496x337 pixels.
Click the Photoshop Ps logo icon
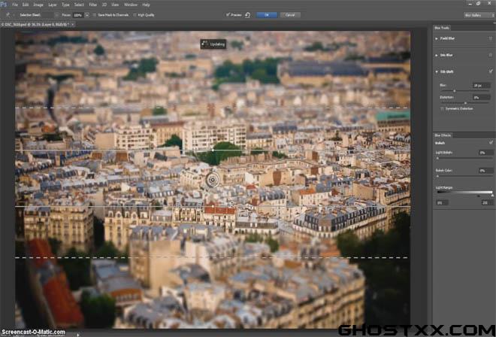click(x=3, y=5)
